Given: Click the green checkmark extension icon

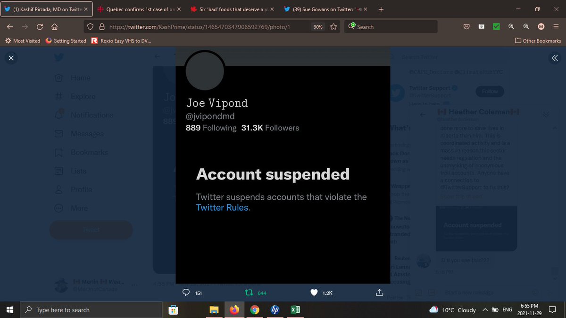Looking at the screenshot, I should (496, 27).
